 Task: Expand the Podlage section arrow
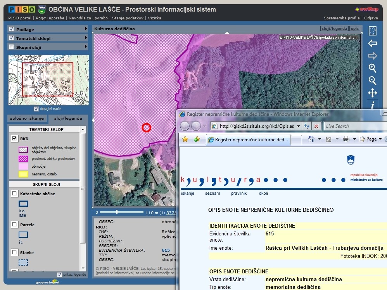(x=86, y=29)
